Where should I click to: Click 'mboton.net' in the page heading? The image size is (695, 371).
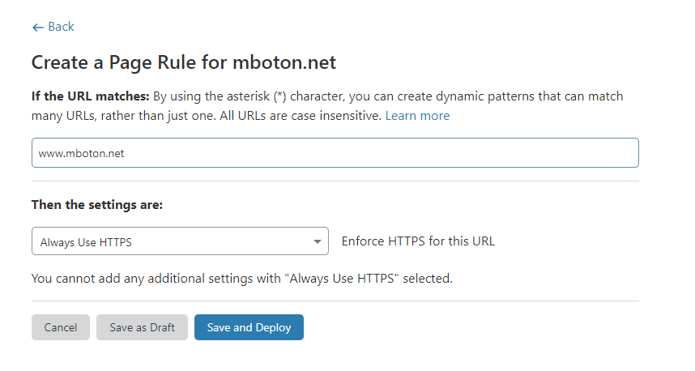tap(284, 62)
